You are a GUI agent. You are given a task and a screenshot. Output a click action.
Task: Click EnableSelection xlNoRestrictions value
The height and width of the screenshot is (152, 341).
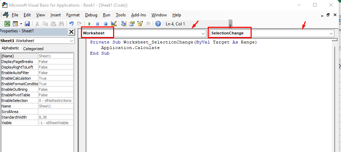coord(56,101)
